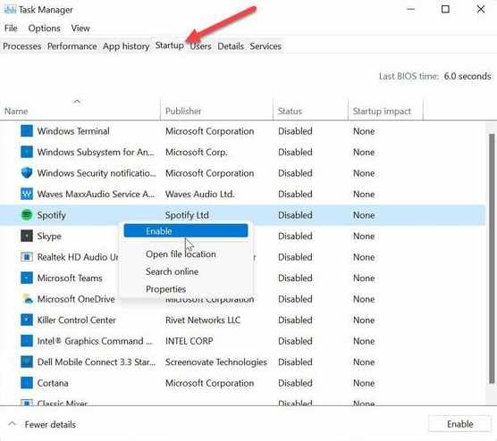Click the None startup impact for Cortana

click(364, 383)
